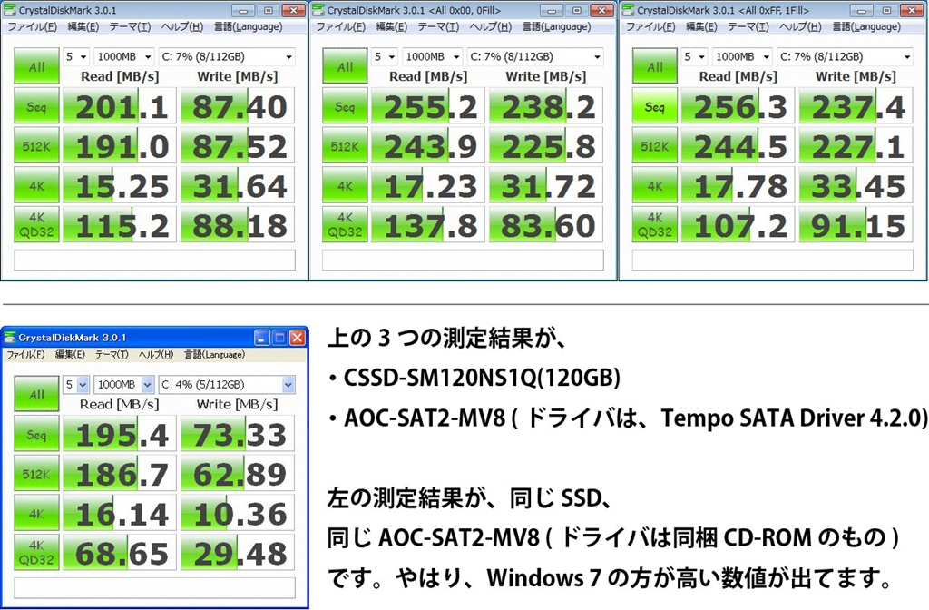The image size is (929, 610).
Task: Open 1000MB size dropdown in 0Fill window
Action: pyautogui.click(x=433, y=57)
